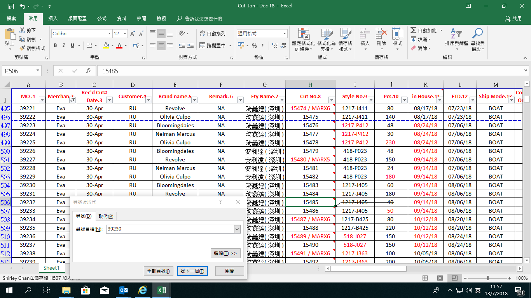The height and width of the screenshot is (298, 531).
Task: Click the Paste clipboard icon
Action: click(x=10, y=34)
